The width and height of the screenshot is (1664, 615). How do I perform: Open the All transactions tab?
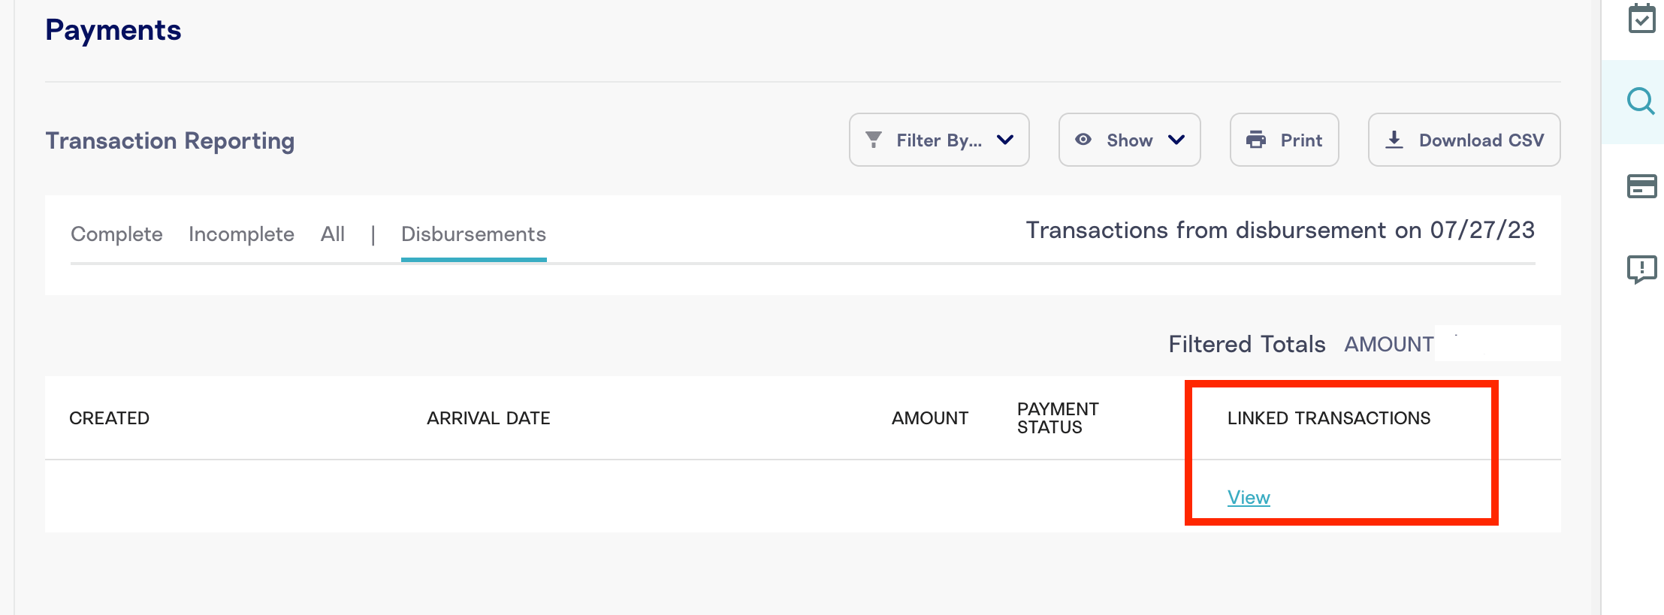click(x=333, y=234)
